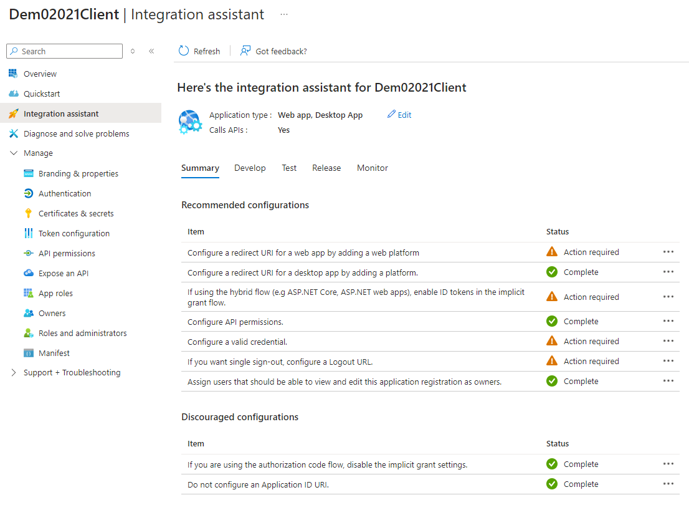Click the Edit link
689x505 pixels.
399,115
